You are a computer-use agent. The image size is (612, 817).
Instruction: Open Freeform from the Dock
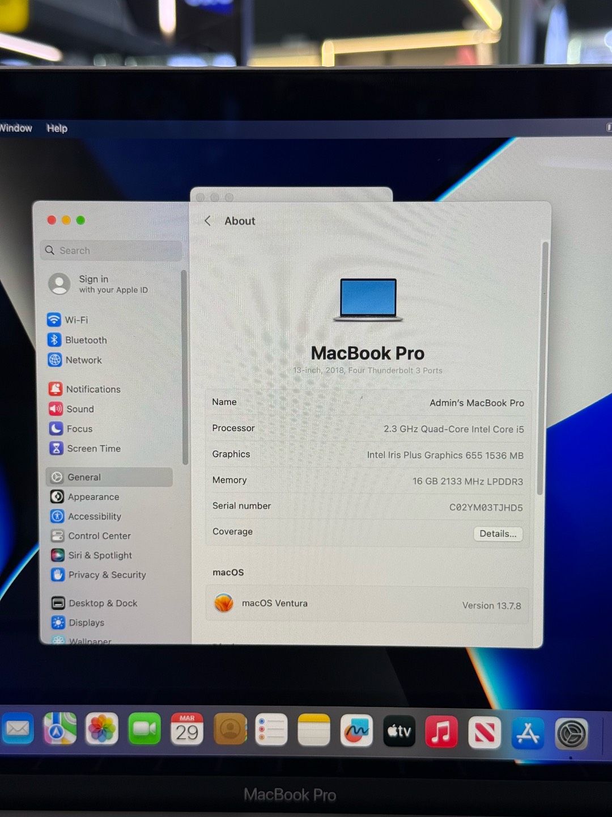tap(356, 731)
